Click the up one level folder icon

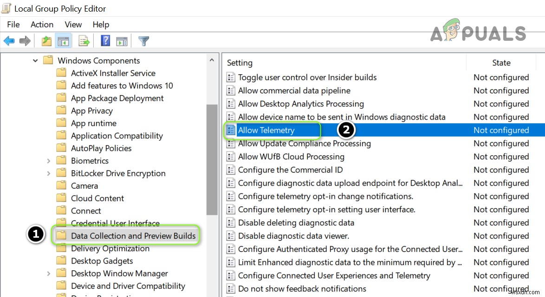click(46, 41)
